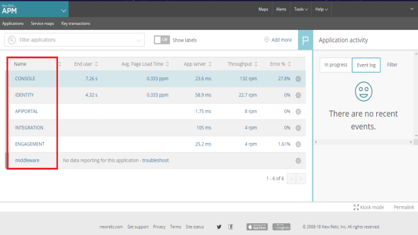Open the Tools dropdown menu
The image size is (418, 235).
301,9
